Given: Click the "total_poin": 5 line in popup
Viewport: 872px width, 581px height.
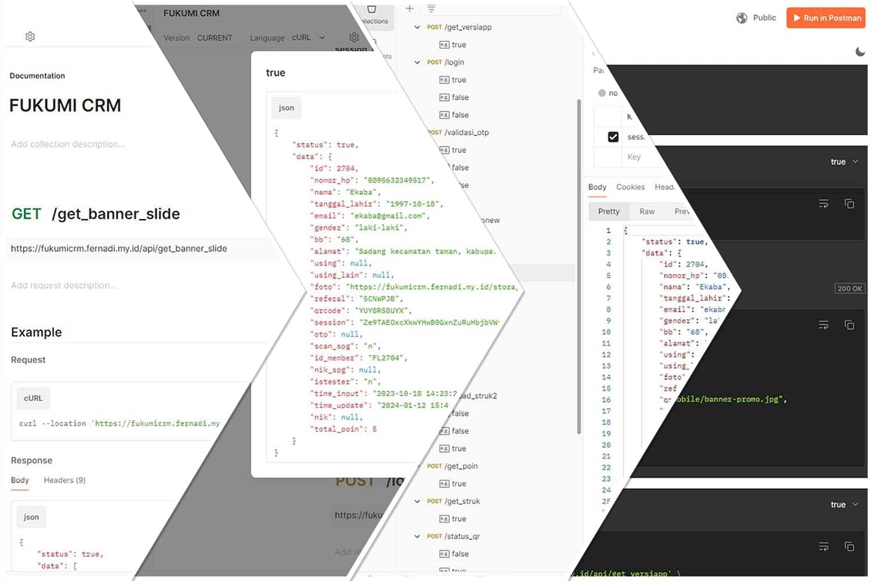Looking at the screenshot, I should click(344, 429).
